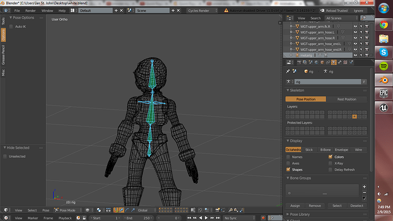Click the timeline record auto-keyframe button
Image resolution: width=393 pixels, height=221 pixels.
tap(263, 218)
